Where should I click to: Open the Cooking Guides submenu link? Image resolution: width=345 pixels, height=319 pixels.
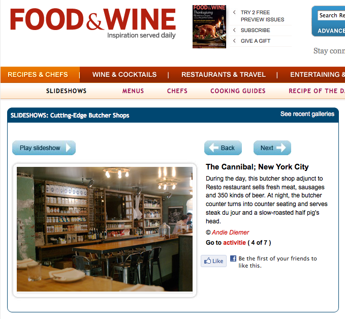click(x=238, y=91)
